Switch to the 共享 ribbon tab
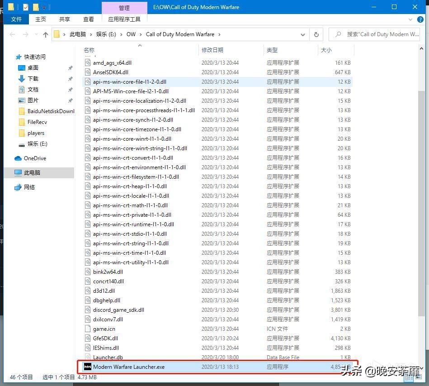This screenshot has width=429, height=386. [x=65, y=19]
